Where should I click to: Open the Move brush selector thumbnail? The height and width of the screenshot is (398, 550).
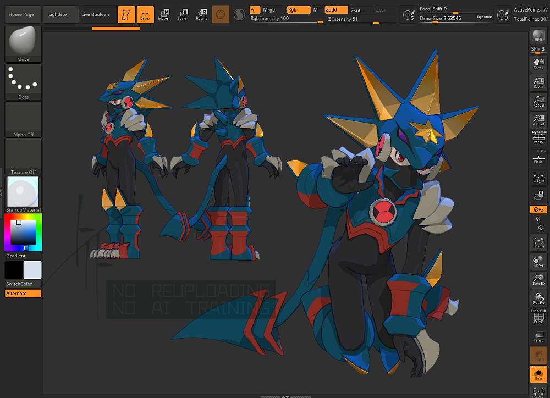coord(23,44)
